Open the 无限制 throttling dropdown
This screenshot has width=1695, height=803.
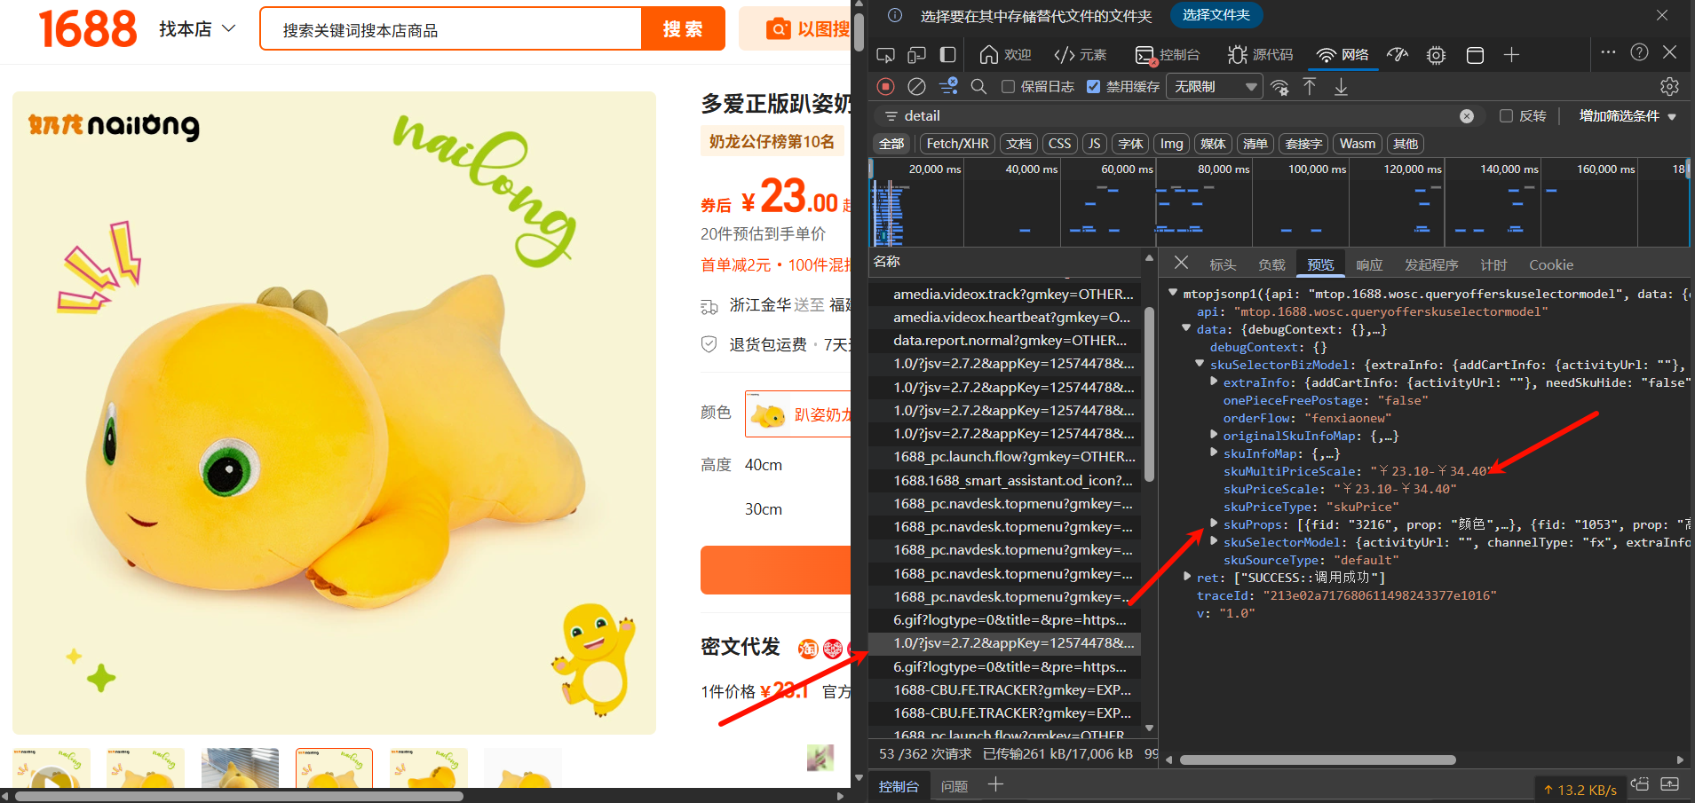point(1214,86)
